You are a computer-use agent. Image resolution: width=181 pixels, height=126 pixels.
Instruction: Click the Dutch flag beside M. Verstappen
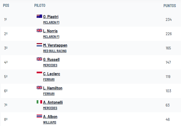coord(39,45)
